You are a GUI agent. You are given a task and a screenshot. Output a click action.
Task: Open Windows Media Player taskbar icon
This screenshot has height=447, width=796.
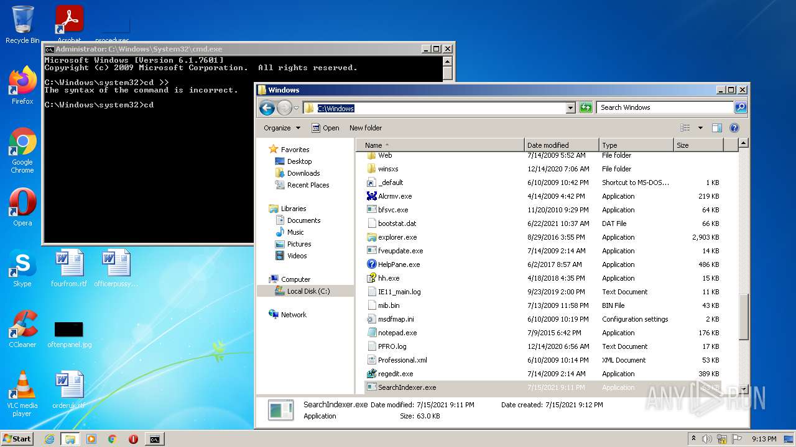tap(91, 439)
